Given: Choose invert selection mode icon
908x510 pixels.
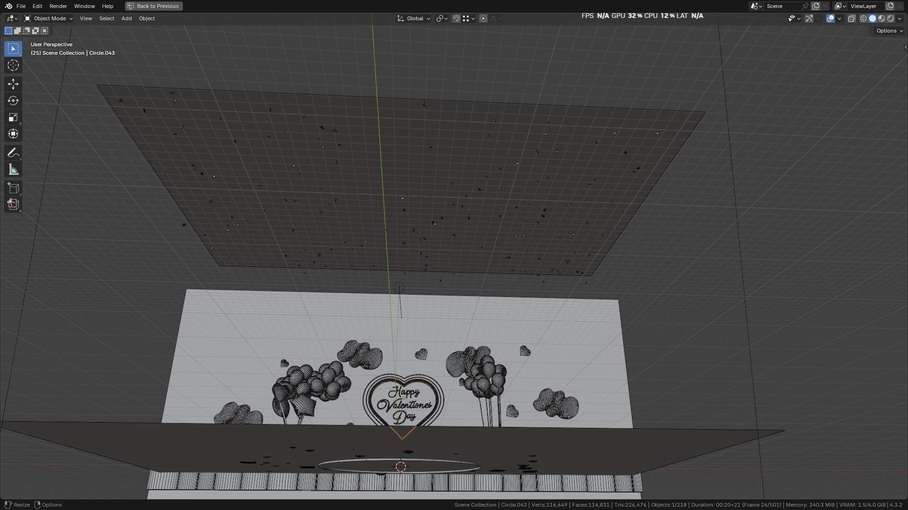Looking at the screenshot, I should pos(35,31).
